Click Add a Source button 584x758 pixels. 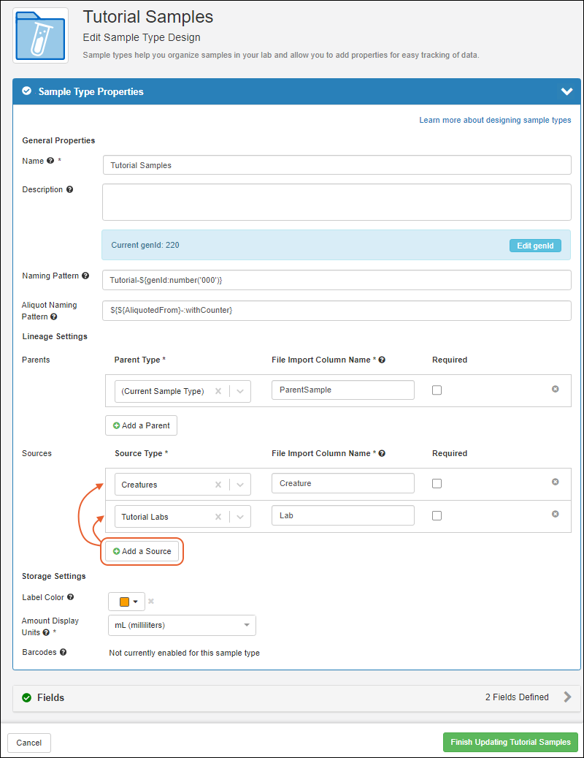pos(142,551)
